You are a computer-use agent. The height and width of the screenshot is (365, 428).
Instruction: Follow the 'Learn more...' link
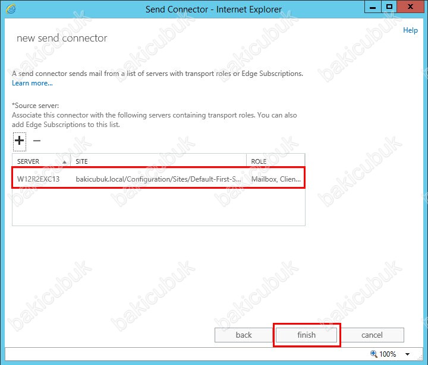32,83
